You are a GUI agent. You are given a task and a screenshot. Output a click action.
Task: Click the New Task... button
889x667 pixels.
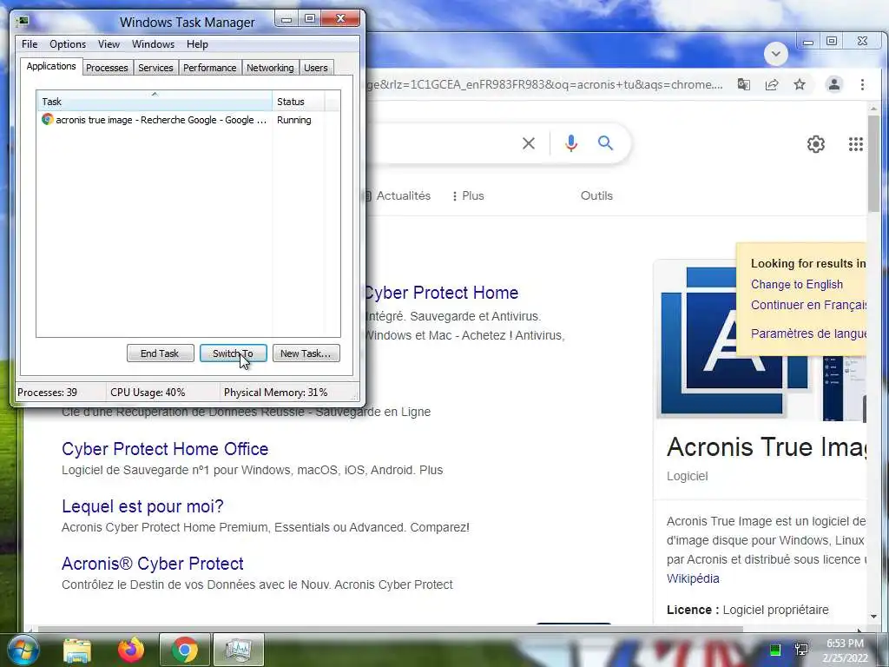306,353
